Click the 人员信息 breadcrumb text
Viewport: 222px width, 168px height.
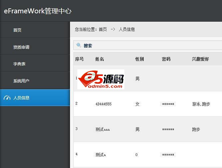[x=127, y=29]
